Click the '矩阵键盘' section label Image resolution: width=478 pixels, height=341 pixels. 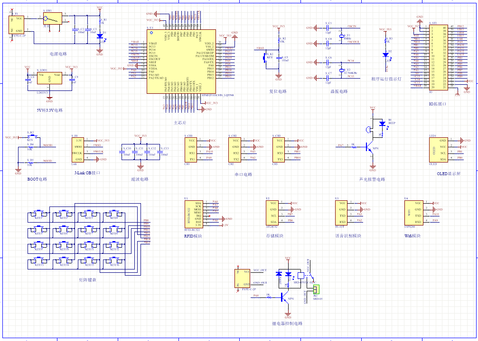pyautogui.click(x=88, y=279)
